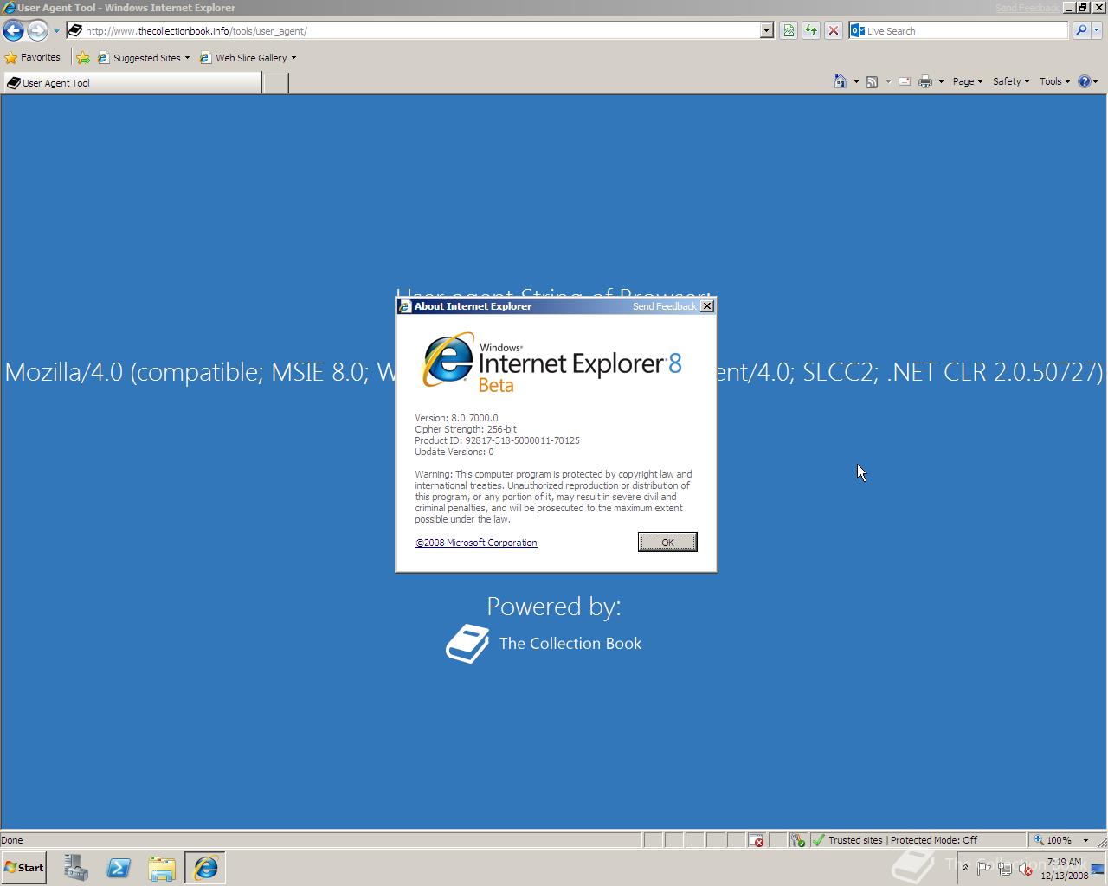Go forward with the Forward arrow button
Viewport: 1108px width, 886px height.
pos(37,31)
